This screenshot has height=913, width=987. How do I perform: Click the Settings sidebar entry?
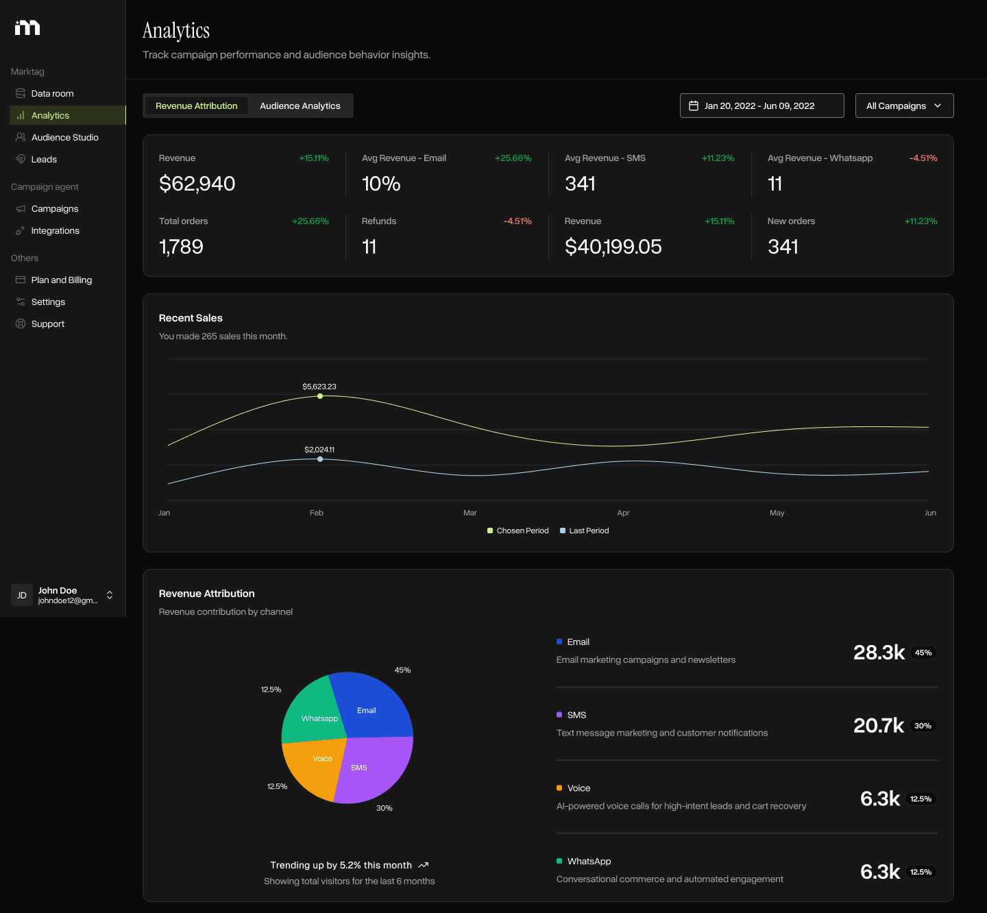[x=47, y=302]
